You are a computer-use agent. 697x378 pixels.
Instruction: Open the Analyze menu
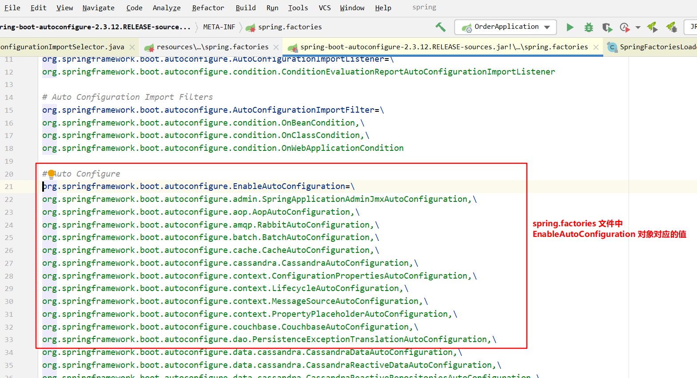(x=167, y=8)
